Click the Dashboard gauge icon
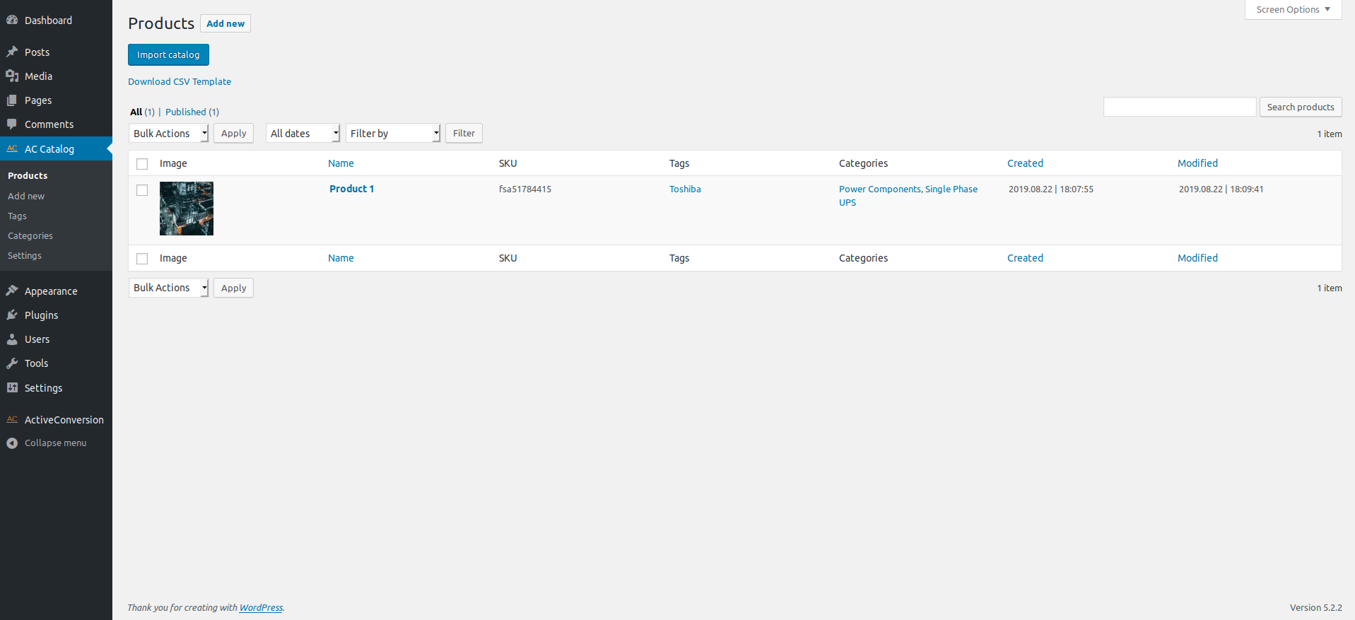This screenshot has width=1355, height=620. tap(12, 21)
